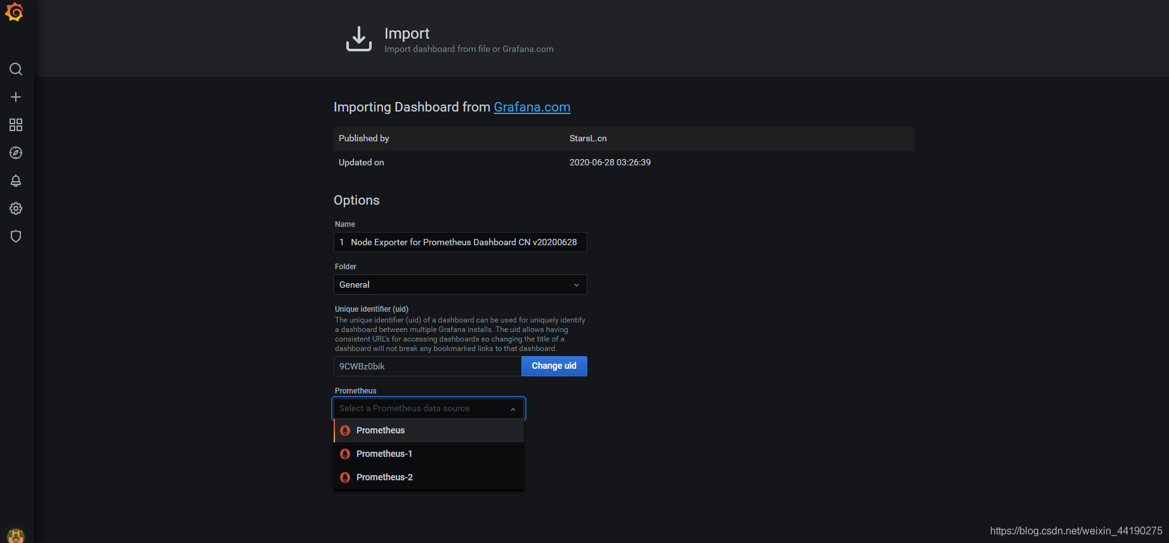The image size is (1169, 543).
Task: Open the Folder dropdown showing General
Action: tap(460, 284)
